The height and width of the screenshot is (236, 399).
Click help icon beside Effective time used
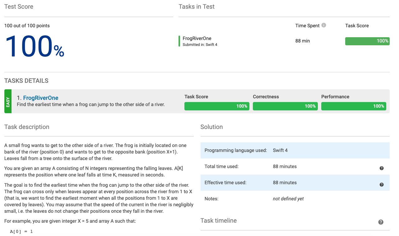tap(382, 185)
